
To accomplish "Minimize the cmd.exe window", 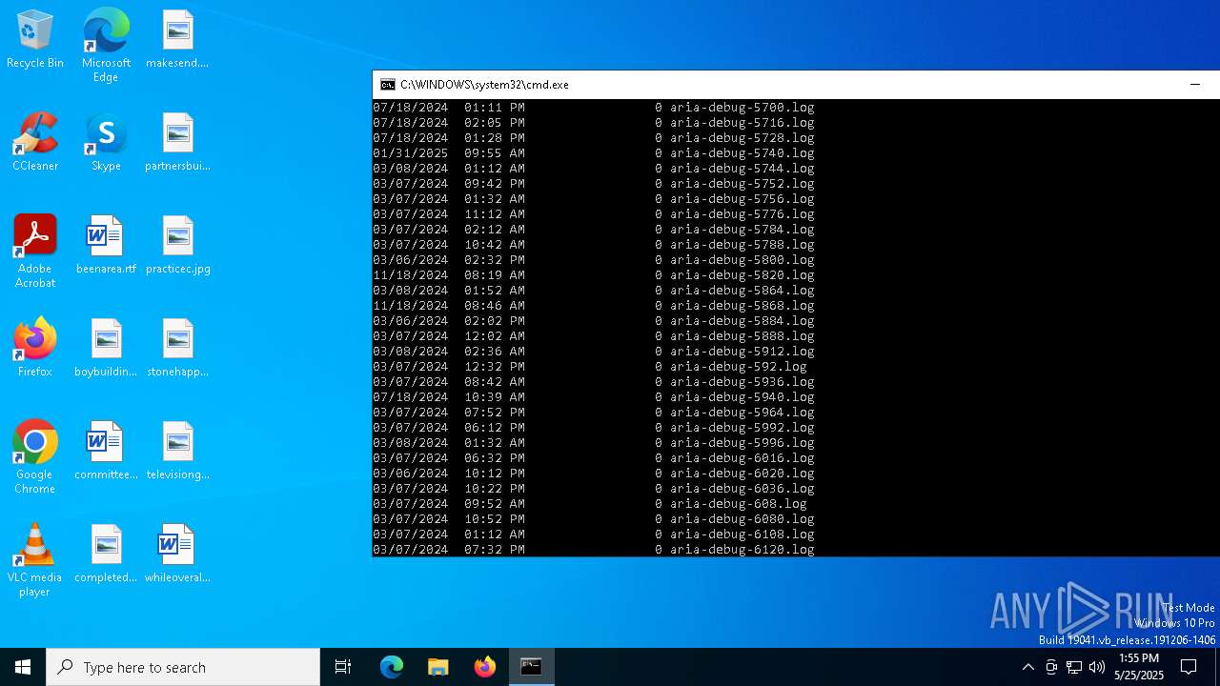I will tap(1195, 85).
